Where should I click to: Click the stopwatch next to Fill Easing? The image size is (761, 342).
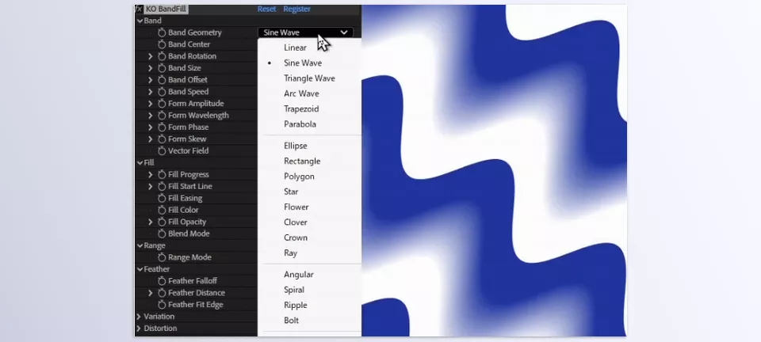[x=162, y=198]
